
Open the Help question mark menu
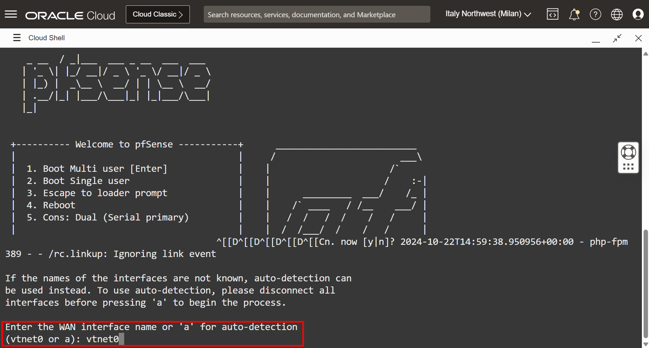click(x=595, y=15)
